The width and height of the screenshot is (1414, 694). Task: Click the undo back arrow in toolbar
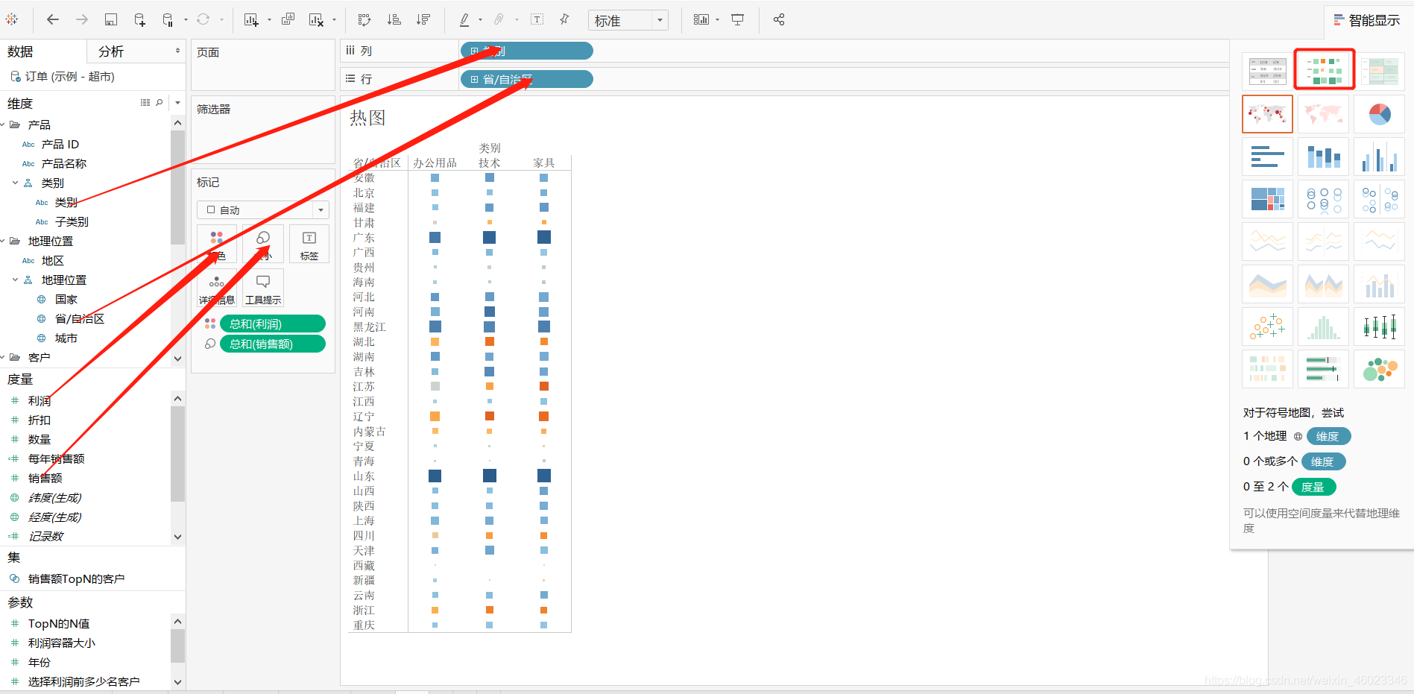point(53,19)
